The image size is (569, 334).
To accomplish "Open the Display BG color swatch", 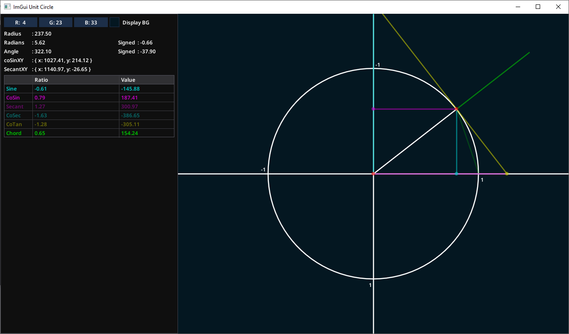I will pyautogui.click(x=115, y=23).
